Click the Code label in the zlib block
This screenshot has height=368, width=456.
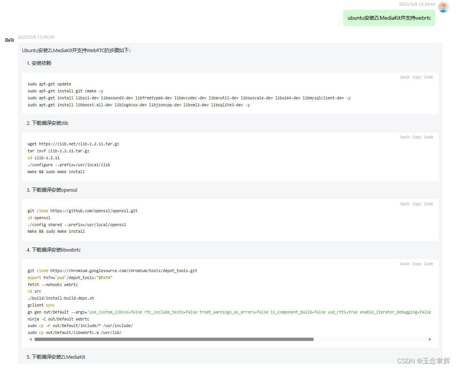(429, 137)
